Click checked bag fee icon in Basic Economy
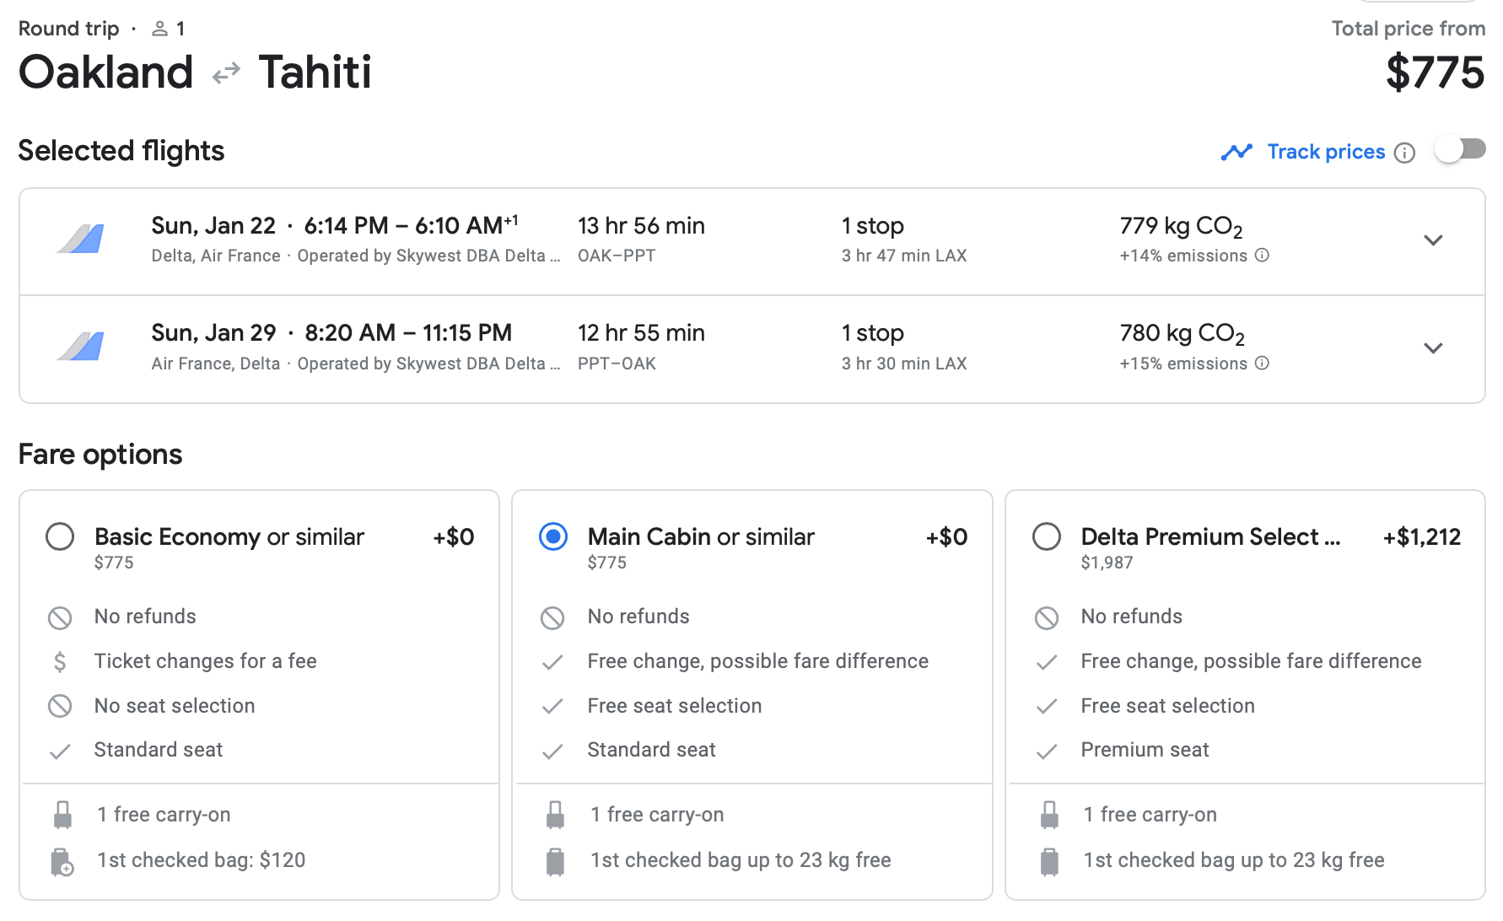This screenshot has height=921, width=1503. (x=62, y=862)
